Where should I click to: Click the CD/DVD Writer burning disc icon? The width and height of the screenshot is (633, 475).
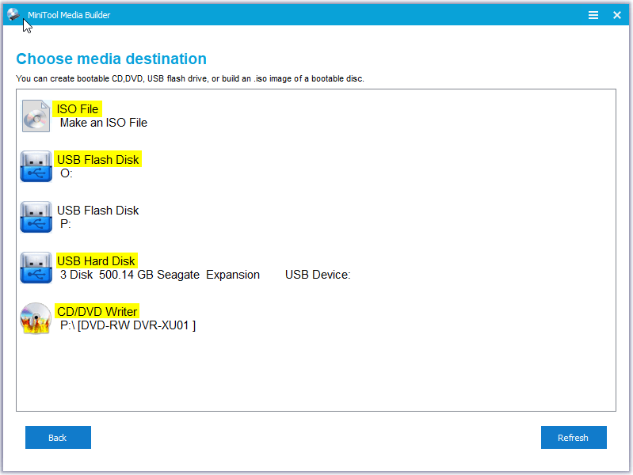click(x=36, y=318)
